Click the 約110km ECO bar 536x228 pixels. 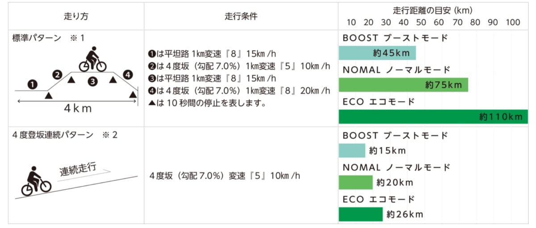point(433,117)
